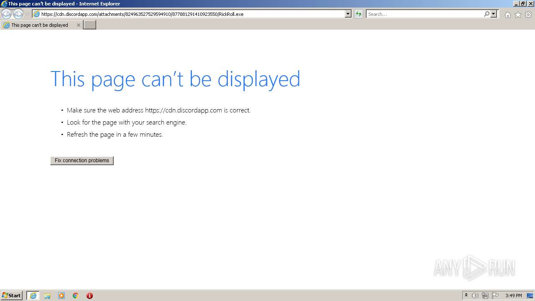535x301 pixels.
Task: Click the Internet Explorer taskbar icon
Action: pyautogui.click(x=33, y=296)
